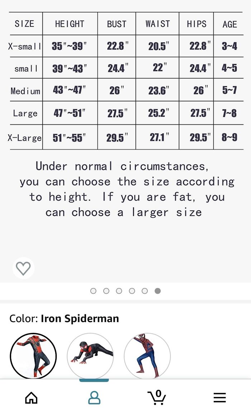Select the first carousel dot indicator
The image size is (251, 416).
93,292
